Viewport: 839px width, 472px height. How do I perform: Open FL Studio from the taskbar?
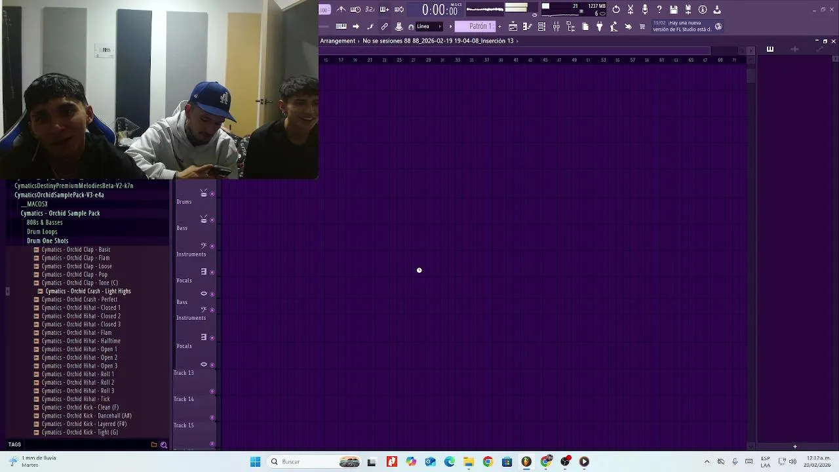pos(526,462)
